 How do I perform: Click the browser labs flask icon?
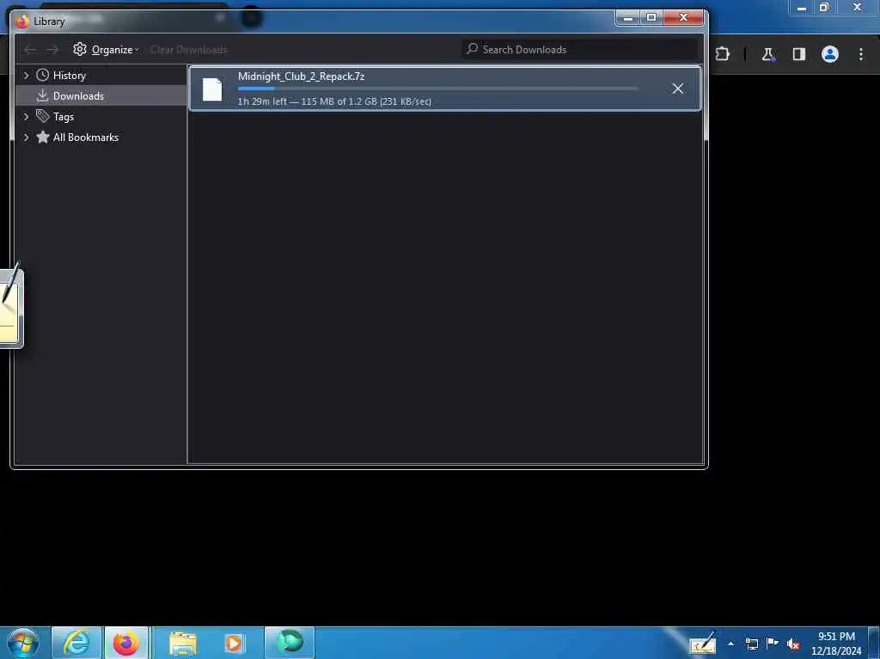click(x=767, y=54)
